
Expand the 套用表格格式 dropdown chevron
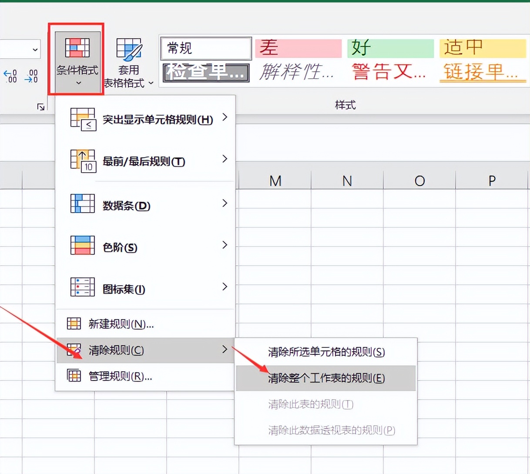pyautogui.click(x=151, y=83)
